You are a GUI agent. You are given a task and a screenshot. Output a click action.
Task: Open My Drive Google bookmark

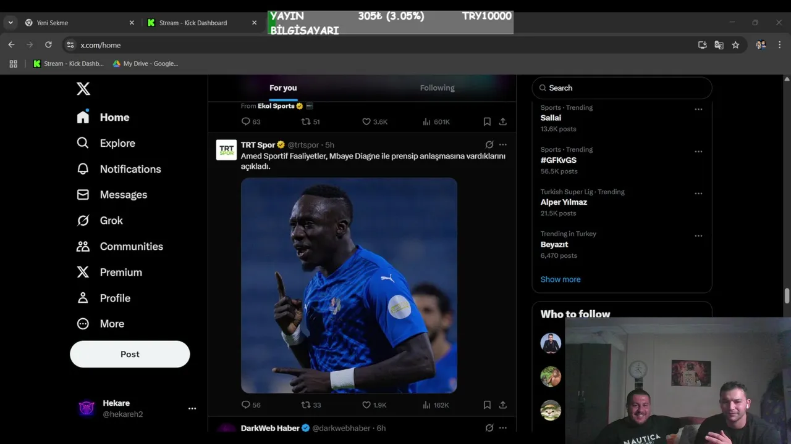click(x=145, y=64)
